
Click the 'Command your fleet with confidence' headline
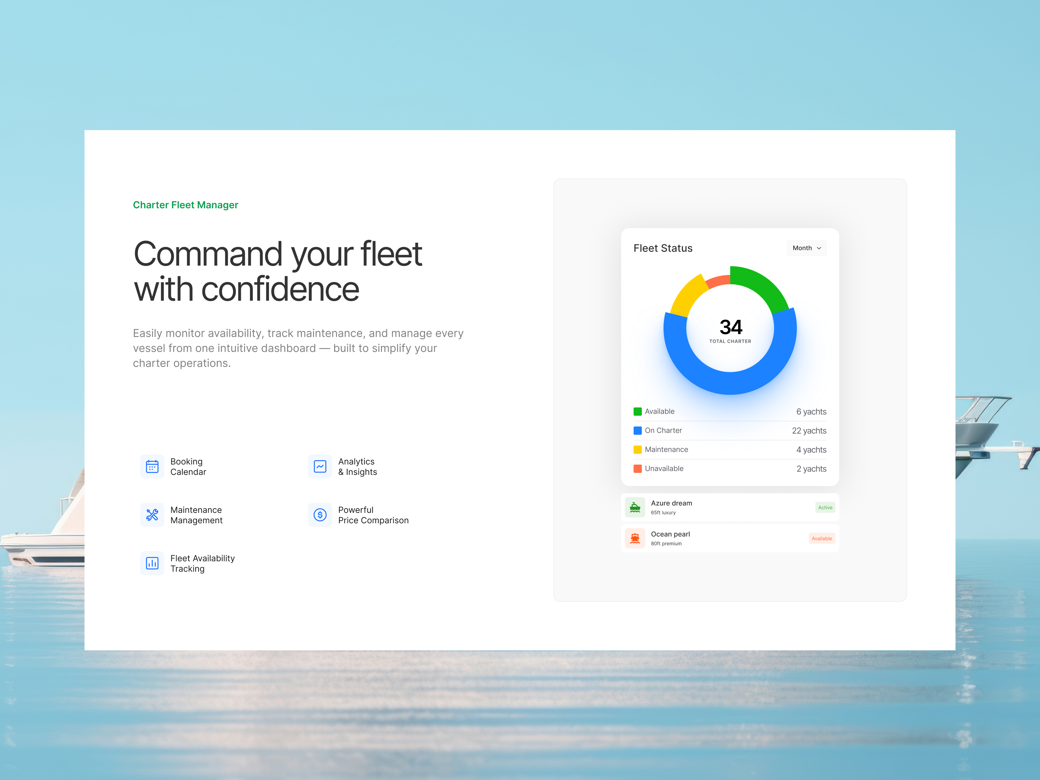click(x=278, y=271)
